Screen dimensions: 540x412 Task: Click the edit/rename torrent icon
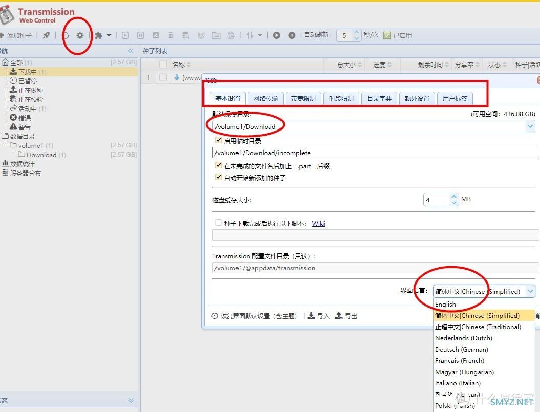coord(156,35)
